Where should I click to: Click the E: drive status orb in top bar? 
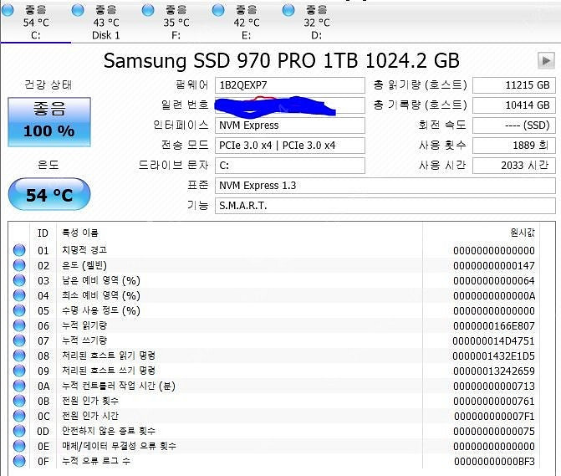click(218, 10)
